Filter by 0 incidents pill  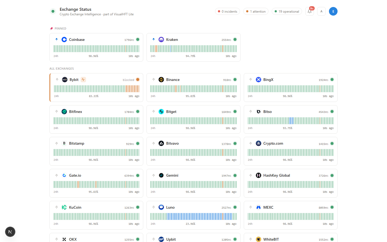pyautogui.click(x=228, y=11)
